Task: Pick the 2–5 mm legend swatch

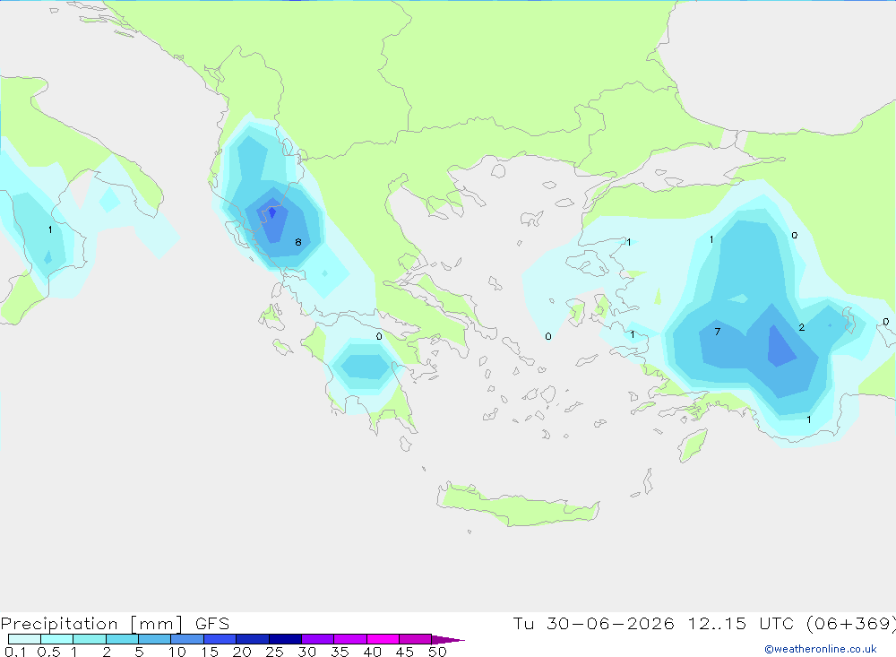Action: click(122, 639)
